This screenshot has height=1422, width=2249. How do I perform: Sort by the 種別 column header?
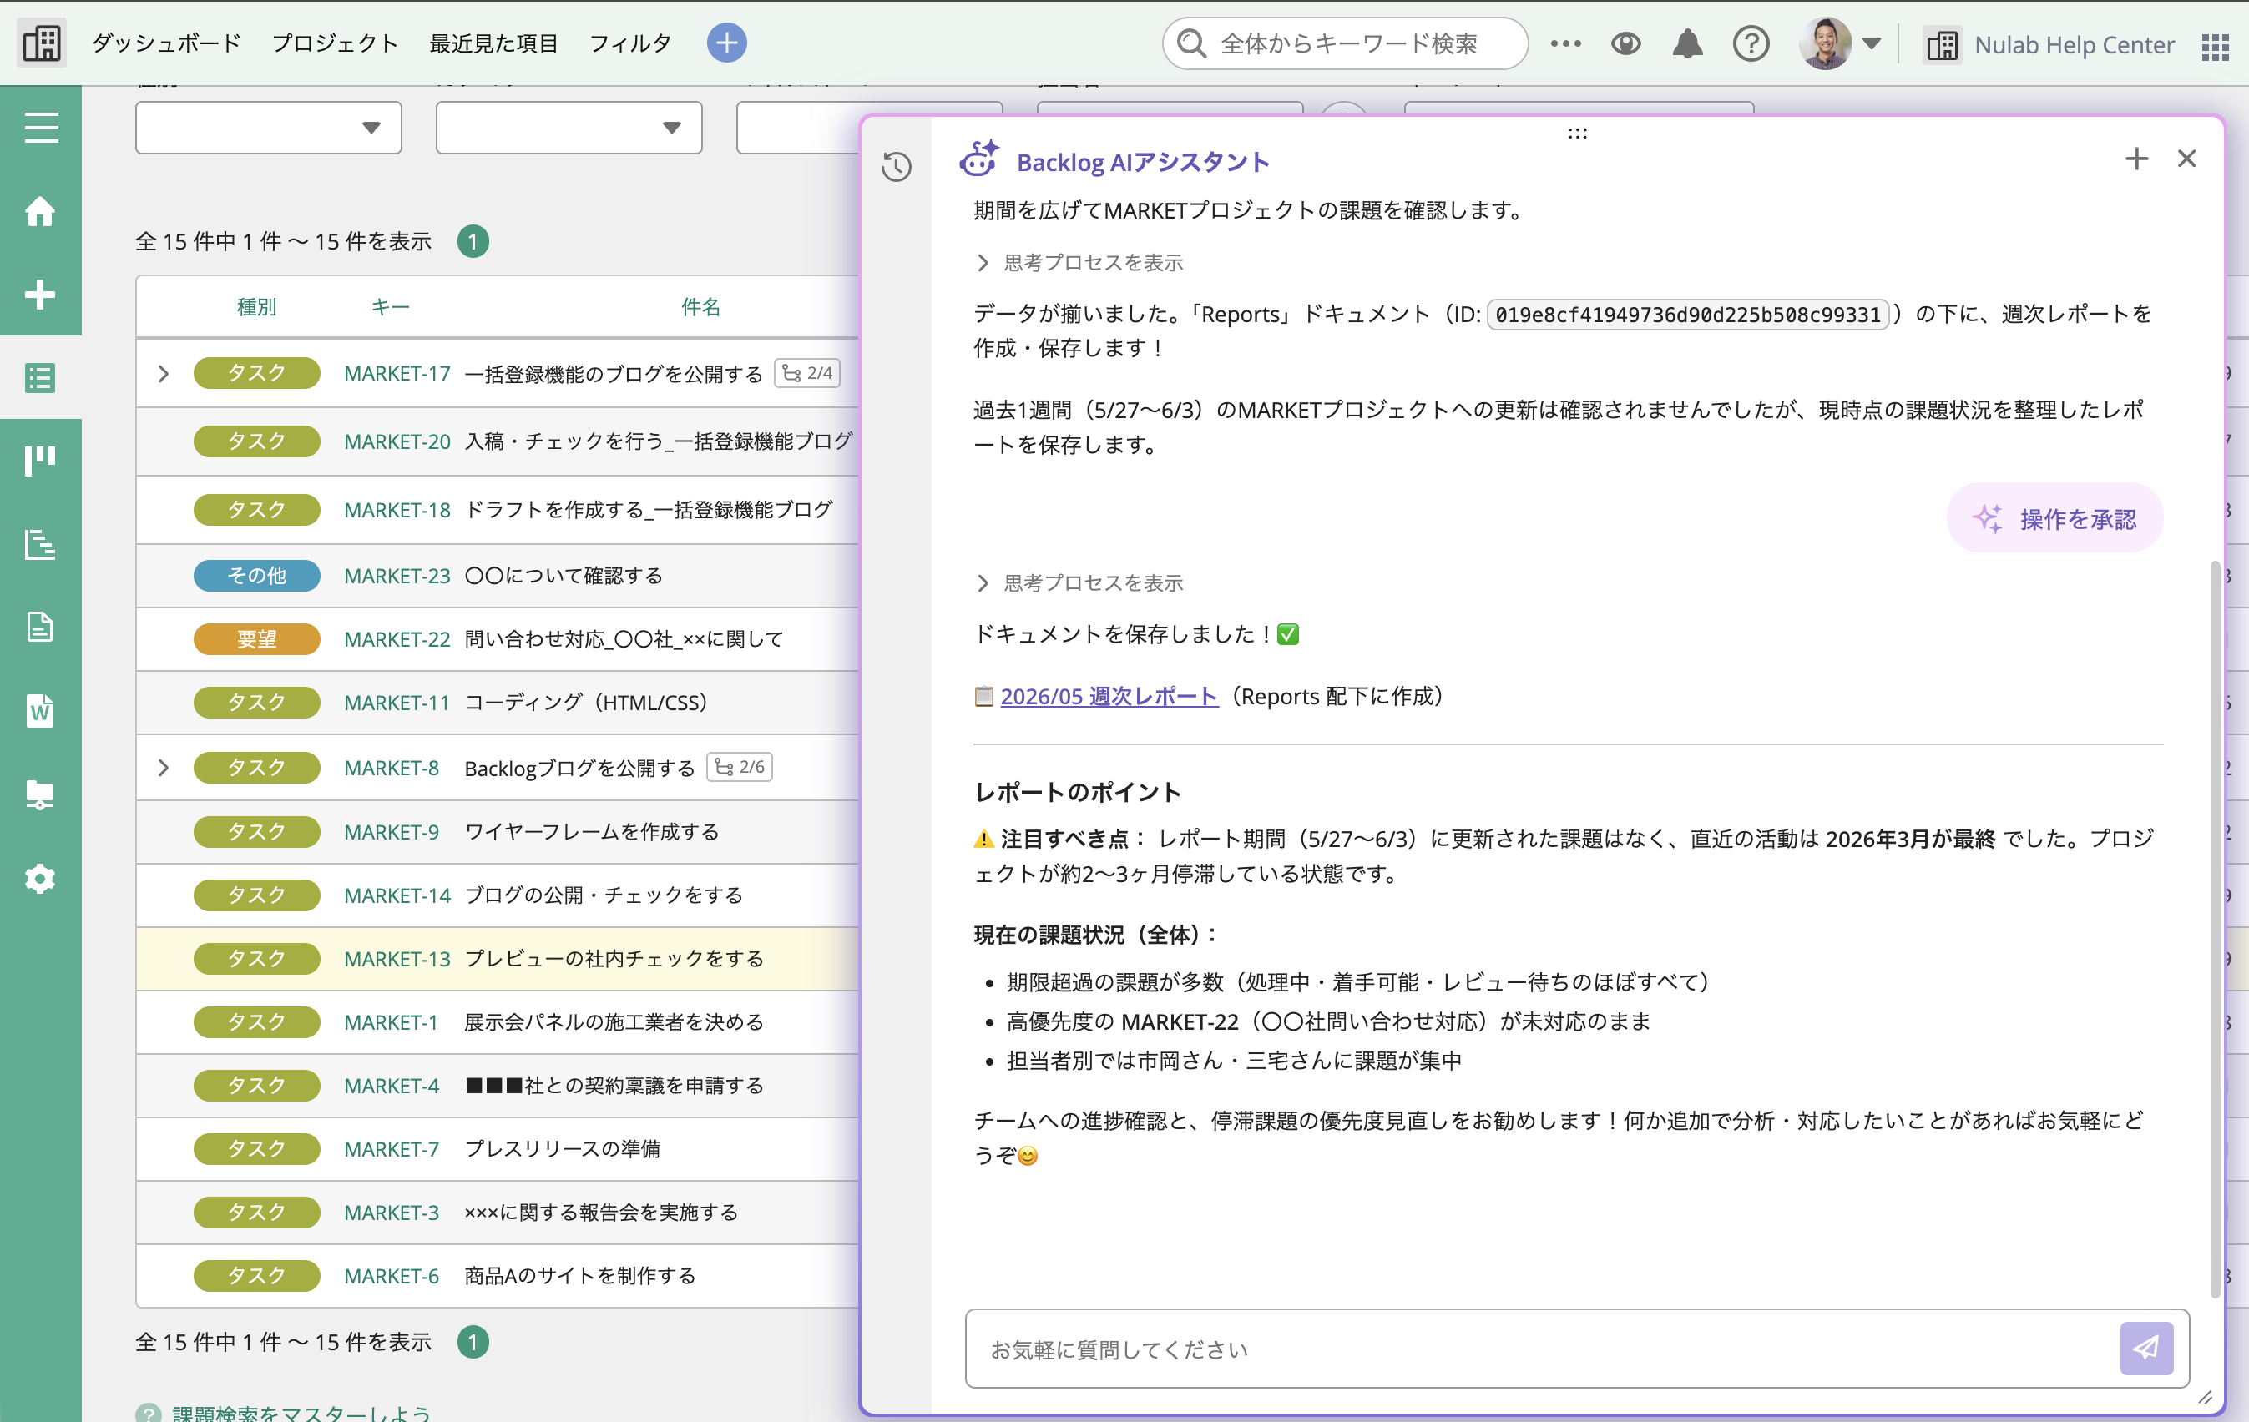point(257,306)
